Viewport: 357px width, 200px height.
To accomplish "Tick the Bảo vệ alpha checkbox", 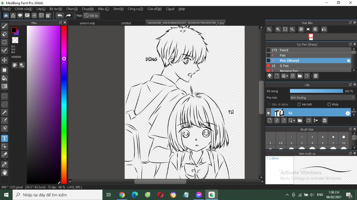I will point(269,104).
